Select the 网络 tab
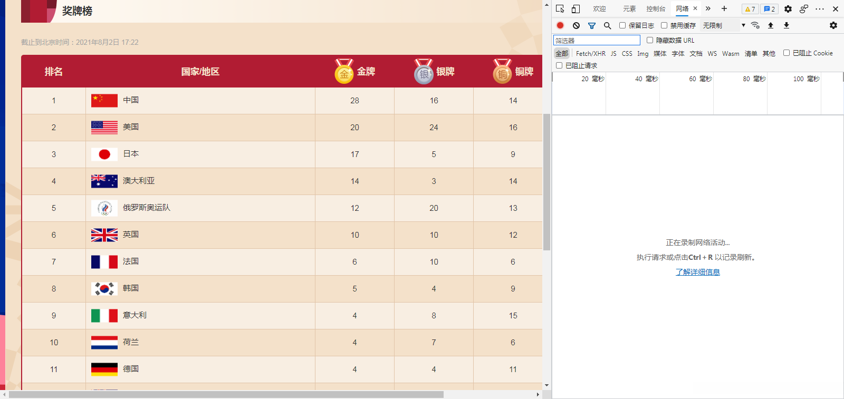Viewport: 844px width, 399px height. click(x=682, y=9)
